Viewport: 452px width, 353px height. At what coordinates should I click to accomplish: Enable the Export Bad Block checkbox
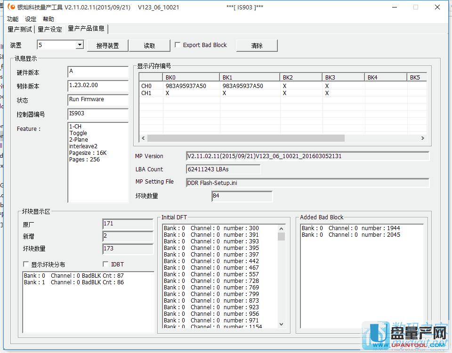tap(178, 45)
